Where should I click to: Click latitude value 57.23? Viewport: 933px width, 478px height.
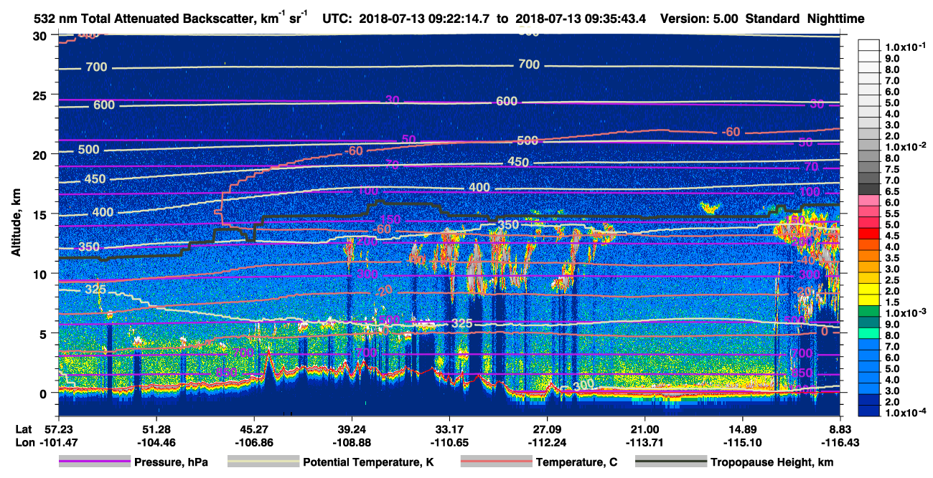point(58,429)
